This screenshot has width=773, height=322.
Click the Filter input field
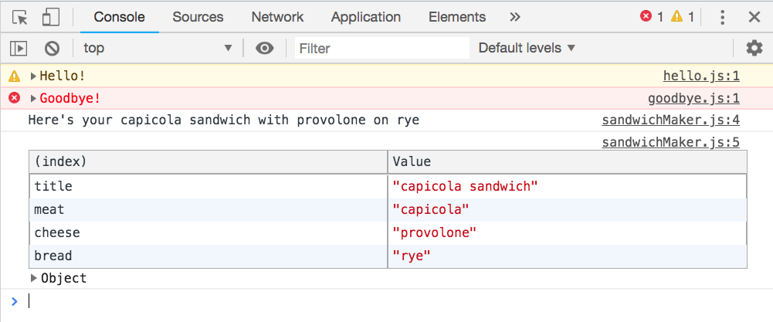pyautogui.click(x=382, y=48)
